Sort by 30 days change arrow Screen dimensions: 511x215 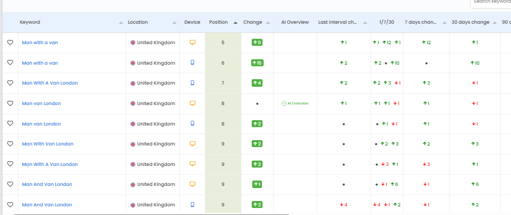(x=495, y=23)
